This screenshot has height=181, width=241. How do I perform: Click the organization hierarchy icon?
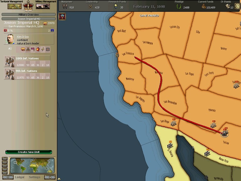point(28,49)
